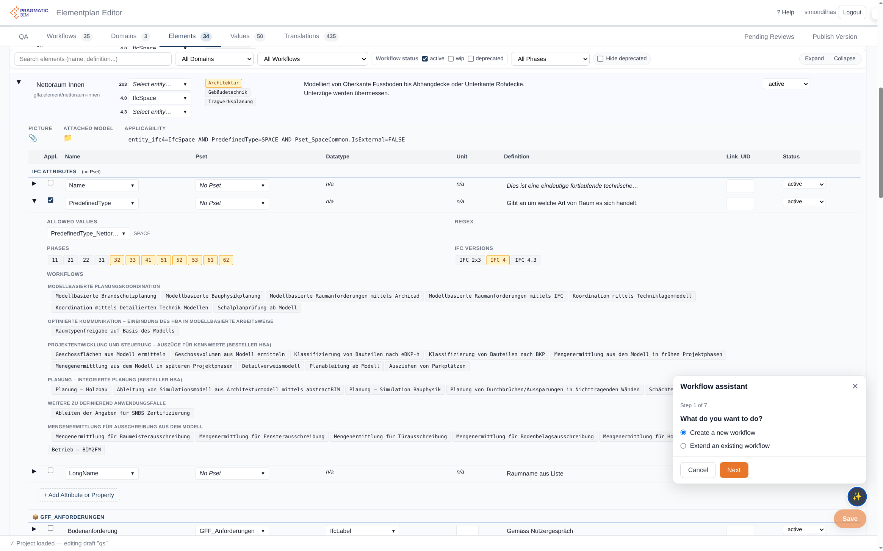The width and height of the screenshot is (883, 551).
Task: Check the Appl. box for Name attribute
Action: [x=50, y=182]
